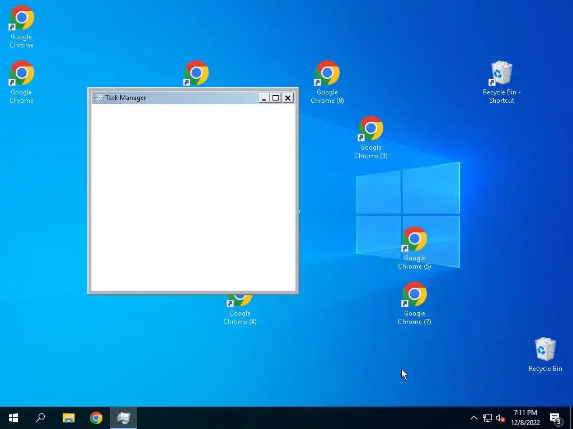The height and width of the screenshot is (429, 573).
Task: Show hidden system tray icons
Action: 473,418
